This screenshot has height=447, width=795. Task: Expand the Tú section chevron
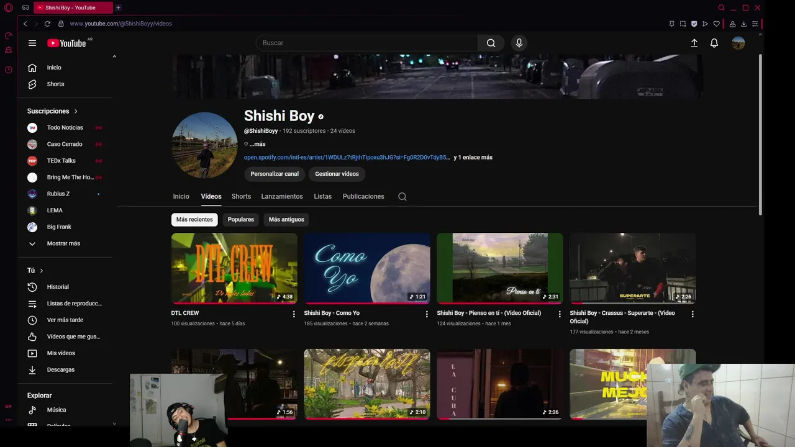pyautogui.click(x=42, y=271)
